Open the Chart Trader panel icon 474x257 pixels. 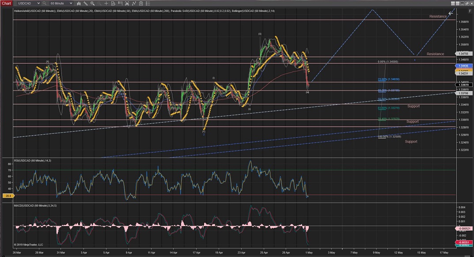(x=120, y=4)
